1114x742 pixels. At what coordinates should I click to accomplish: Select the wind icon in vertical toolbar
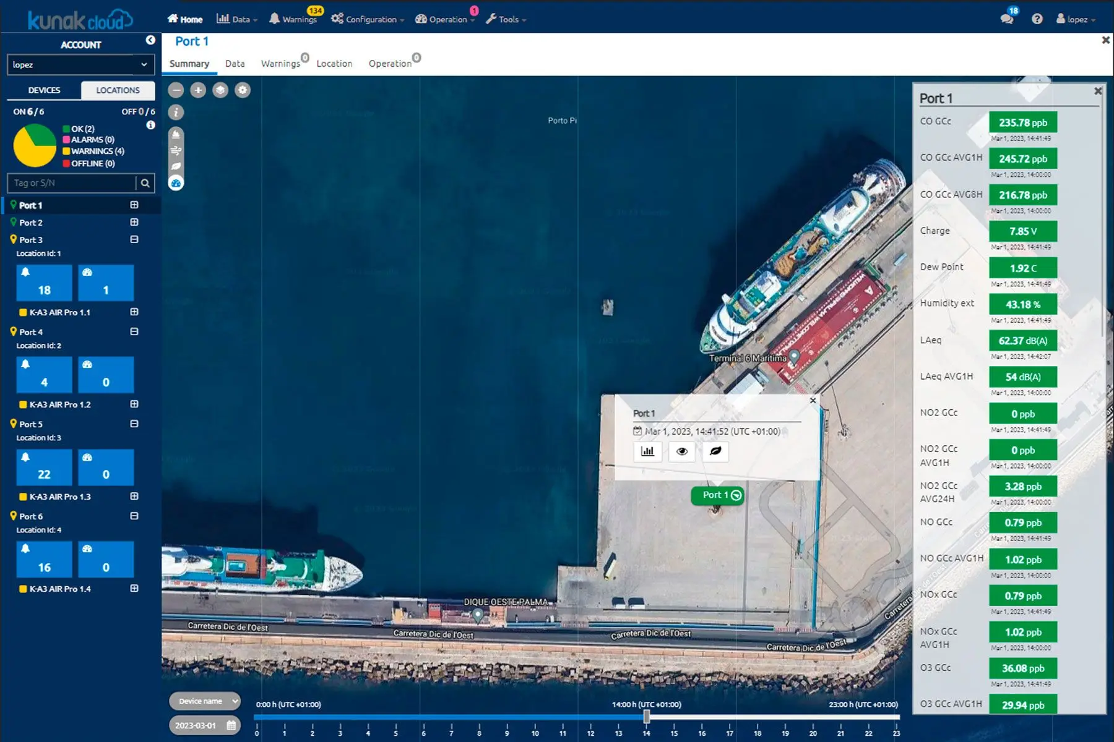click(176, 150)
